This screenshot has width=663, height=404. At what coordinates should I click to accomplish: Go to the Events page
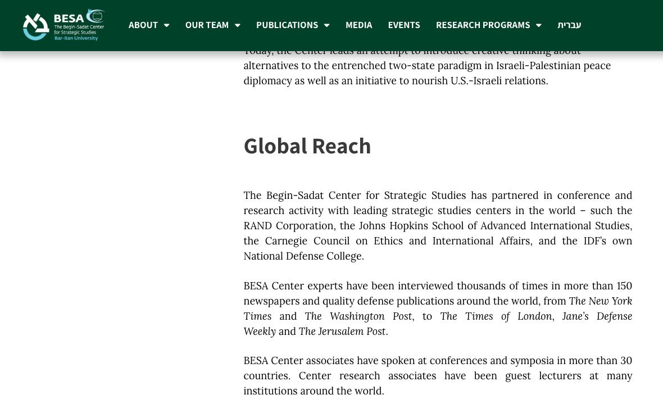pos(404,25)
